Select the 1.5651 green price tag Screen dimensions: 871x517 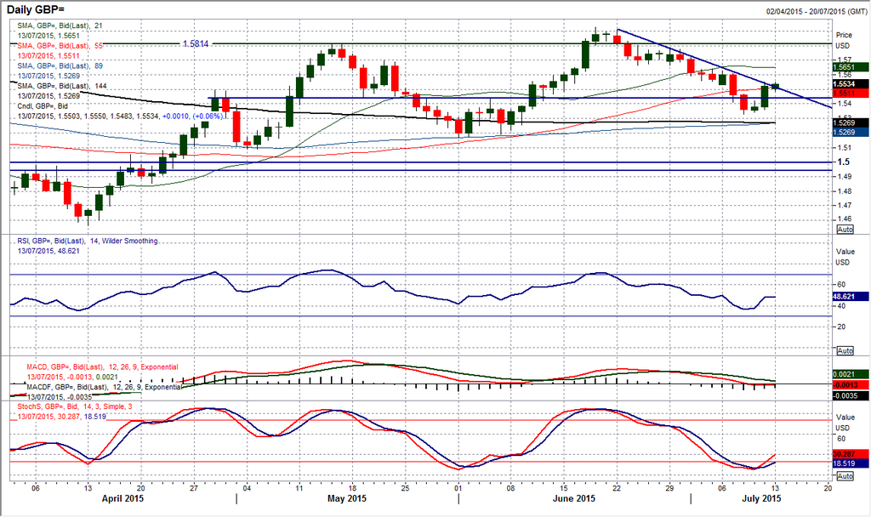pyautogui.click(x=850, y=67)
